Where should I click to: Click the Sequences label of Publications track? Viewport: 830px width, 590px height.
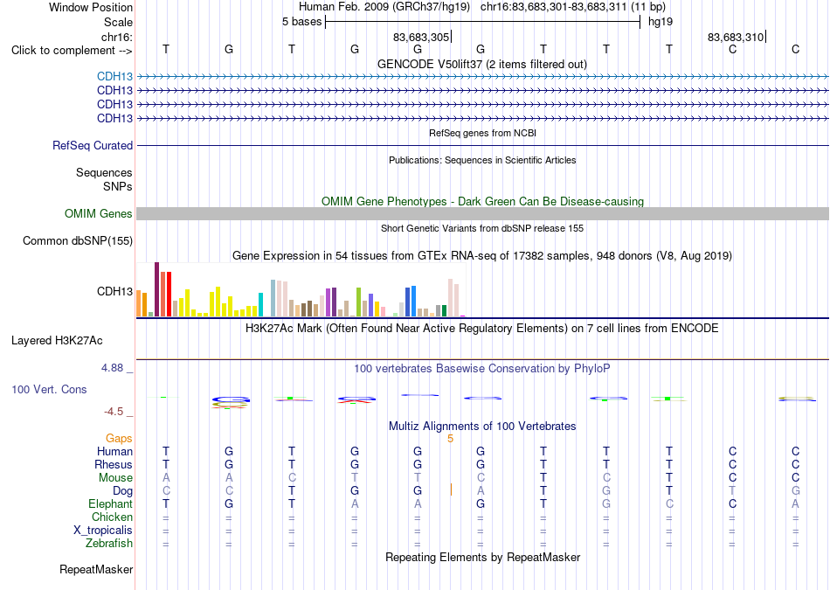(x=104, y=173)
